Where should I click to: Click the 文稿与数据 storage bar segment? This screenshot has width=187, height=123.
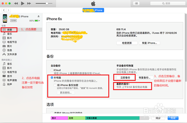[112, 118]
